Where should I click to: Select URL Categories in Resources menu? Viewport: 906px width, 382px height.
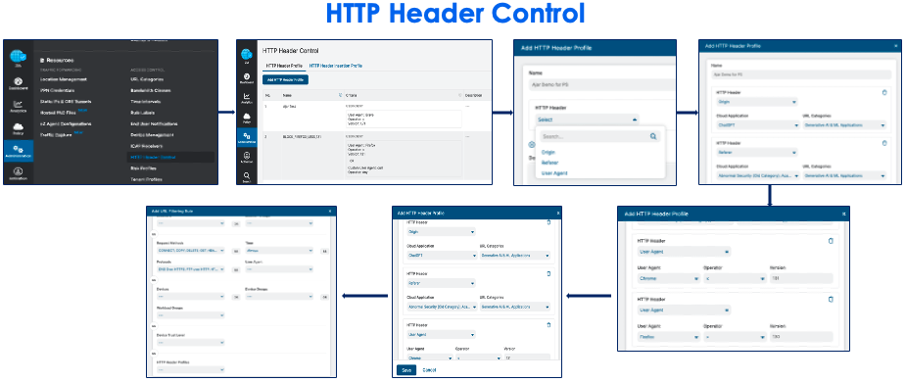[147, 79]
